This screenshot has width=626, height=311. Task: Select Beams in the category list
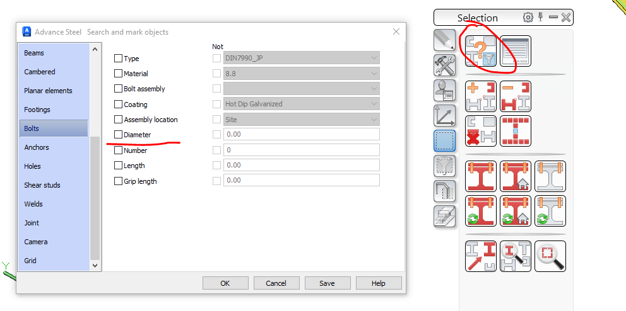(54, 53)
